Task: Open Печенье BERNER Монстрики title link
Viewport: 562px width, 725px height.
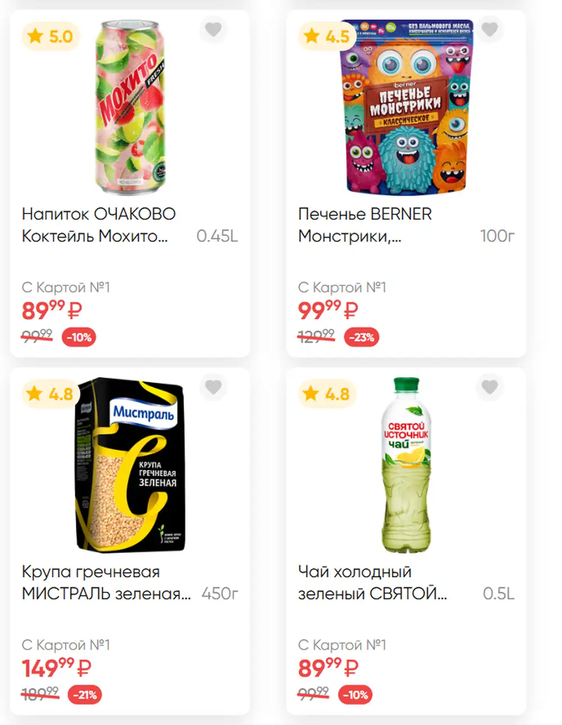Action: click(365, 225)
